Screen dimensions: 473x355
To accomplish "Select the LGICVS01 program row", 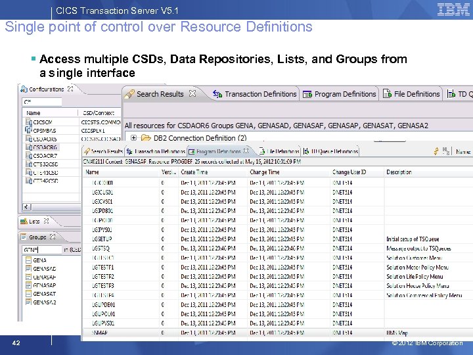I will [x=277, y=201].
